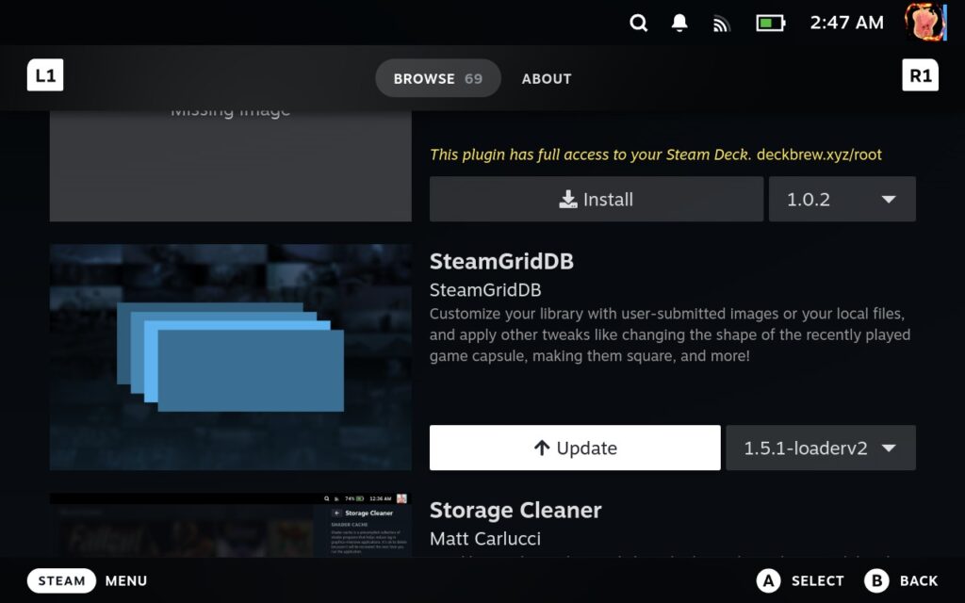
Task: Switch tabs using R1 bumper glyph
Action: (920, 75)
